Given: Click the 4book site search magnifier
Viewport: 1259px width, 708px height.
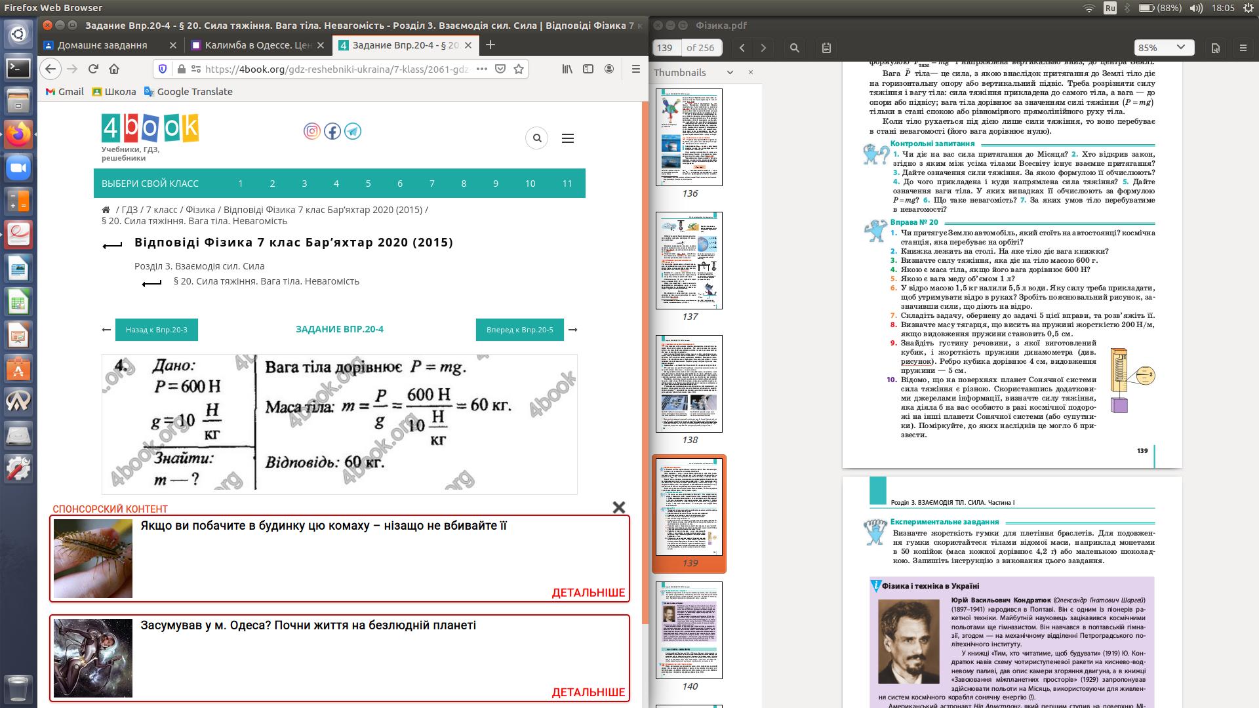Looking at the screenshot, I should [x=537, y=138].
